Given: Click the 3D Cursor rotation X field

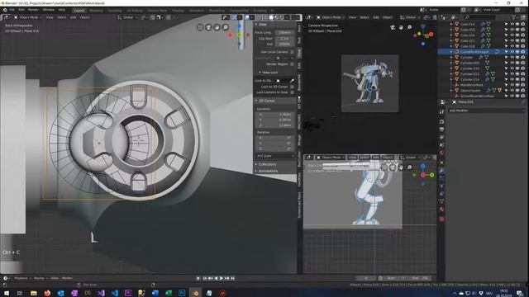Looking at the screenshot, I should click(275, 138).
